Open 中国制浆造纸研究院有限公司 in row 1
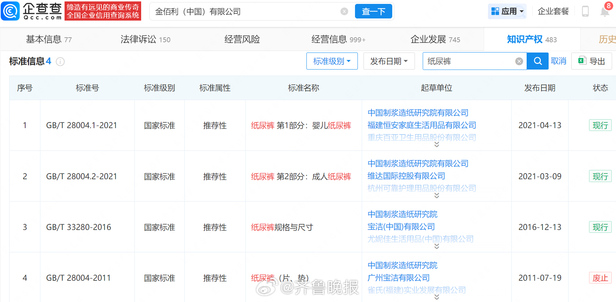This screenshot has height=302, width=616. pos(418,113)
